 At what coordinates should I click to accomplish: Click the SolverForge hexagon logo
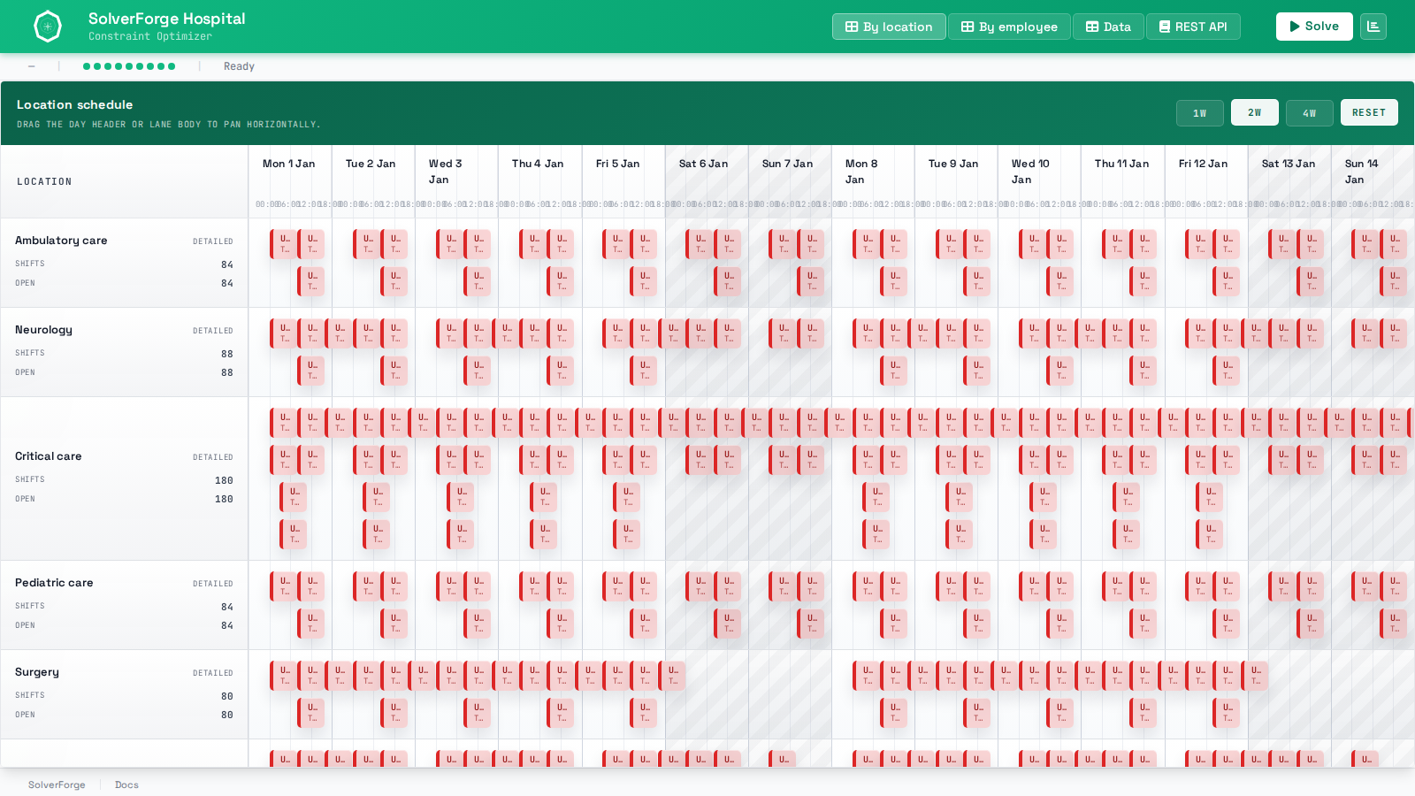[48, 27]
